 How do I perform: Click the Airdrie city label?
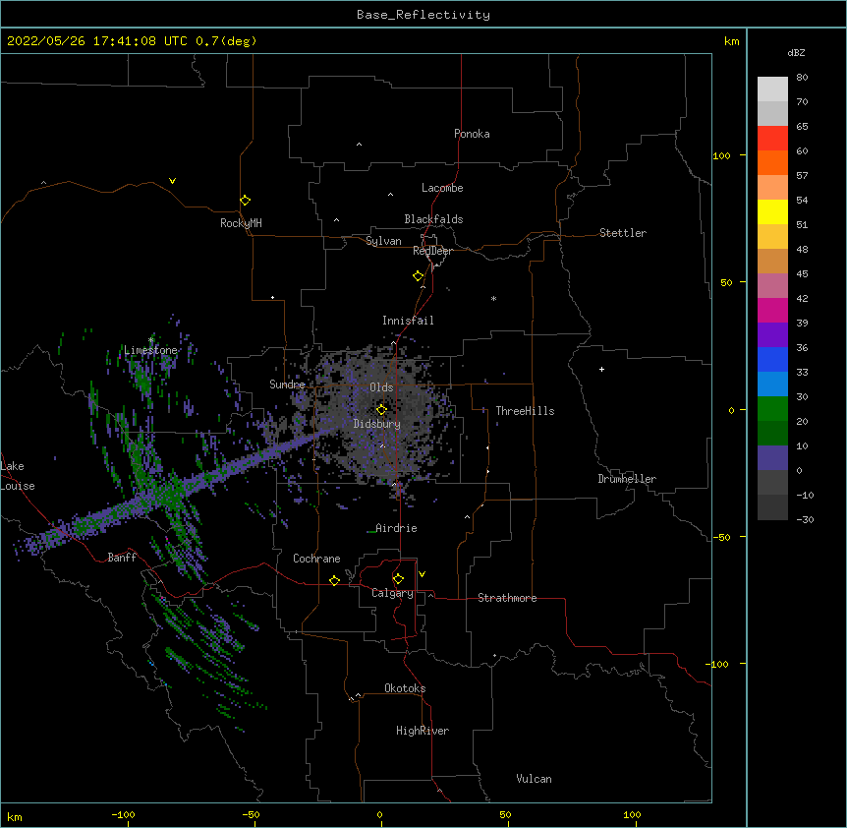pyautogui.click(x=396, y=528)
